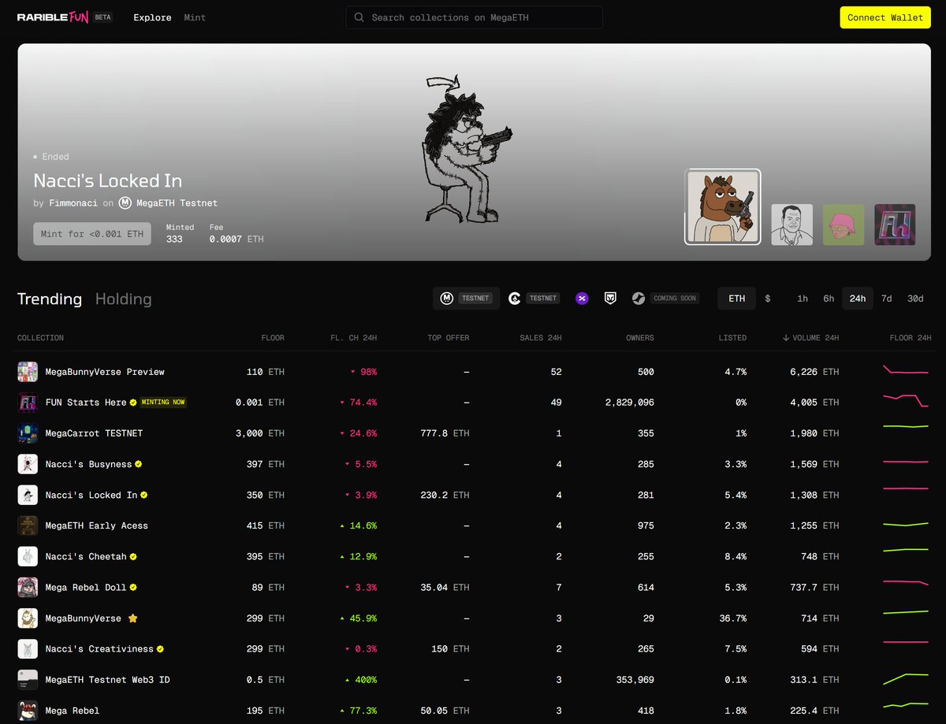Select the Coming Soon chain icon
The height and width of the screenshot is (724, 946).
click(x=639, y=299)
